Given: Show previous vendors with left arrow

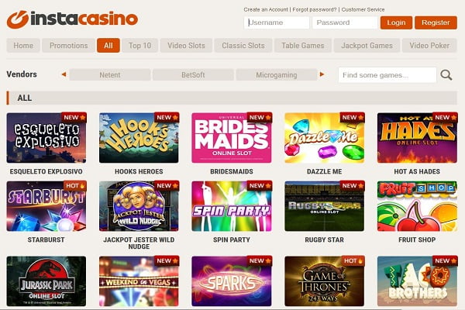Looking at the screenshot, I should click(64, 74).
